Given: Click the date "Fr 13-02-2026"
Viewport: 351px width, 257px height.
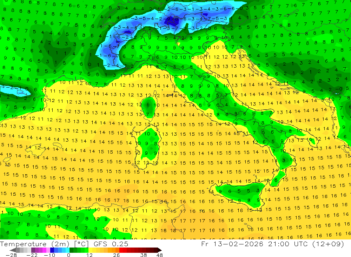Looking at the screenshot, I should (232, 244).
